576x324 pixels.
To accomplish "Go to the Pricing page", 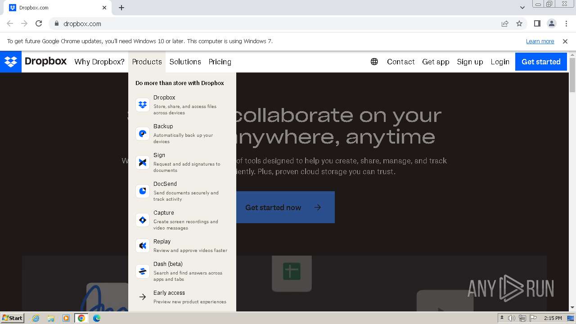I will pyautogui.click(x=220, y=62).
